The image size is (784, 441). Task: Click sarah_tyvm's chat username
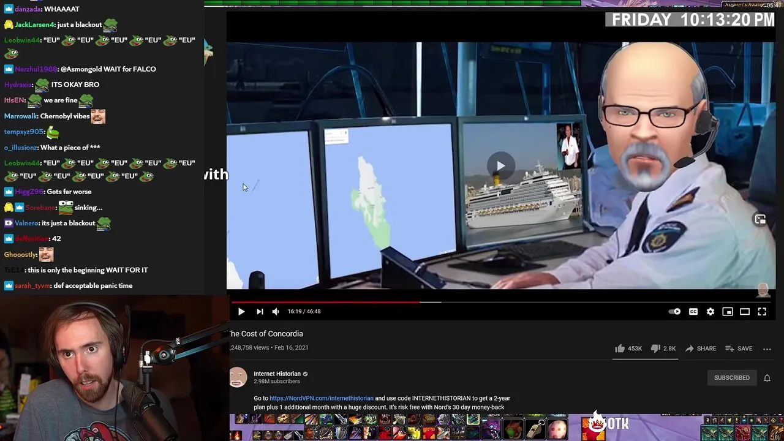(x=32, y=286)
